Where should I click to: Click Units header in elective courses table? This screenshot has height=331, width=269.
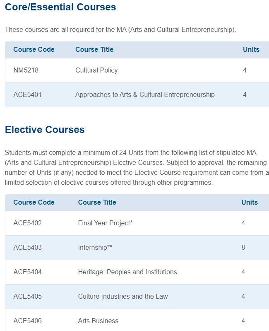click(x=250, y=202)
